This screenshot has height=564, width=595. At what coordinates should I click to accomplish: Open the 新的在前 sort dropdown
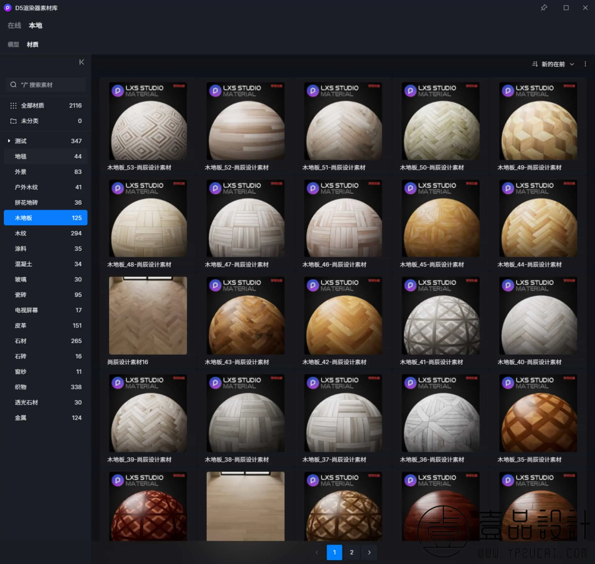(x=553, y=64)
